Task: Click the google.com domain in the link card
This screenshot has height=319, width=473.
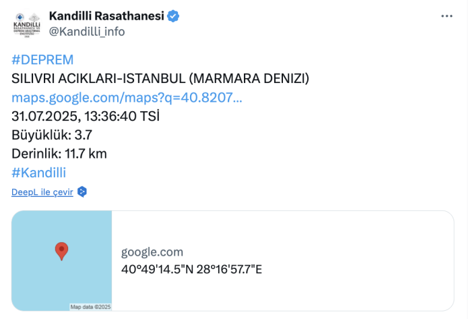Action: (x=152, y=252)
